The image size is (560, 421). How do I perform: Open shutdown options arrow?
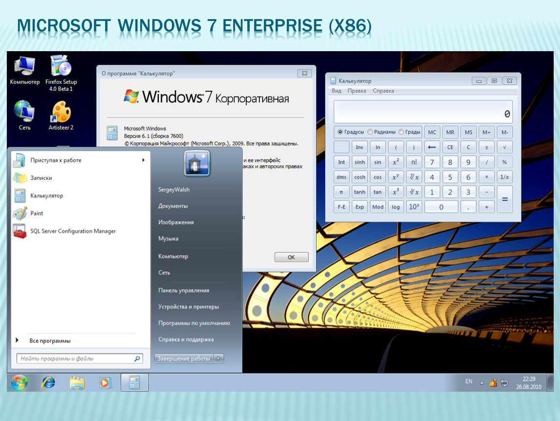(219, 359)
